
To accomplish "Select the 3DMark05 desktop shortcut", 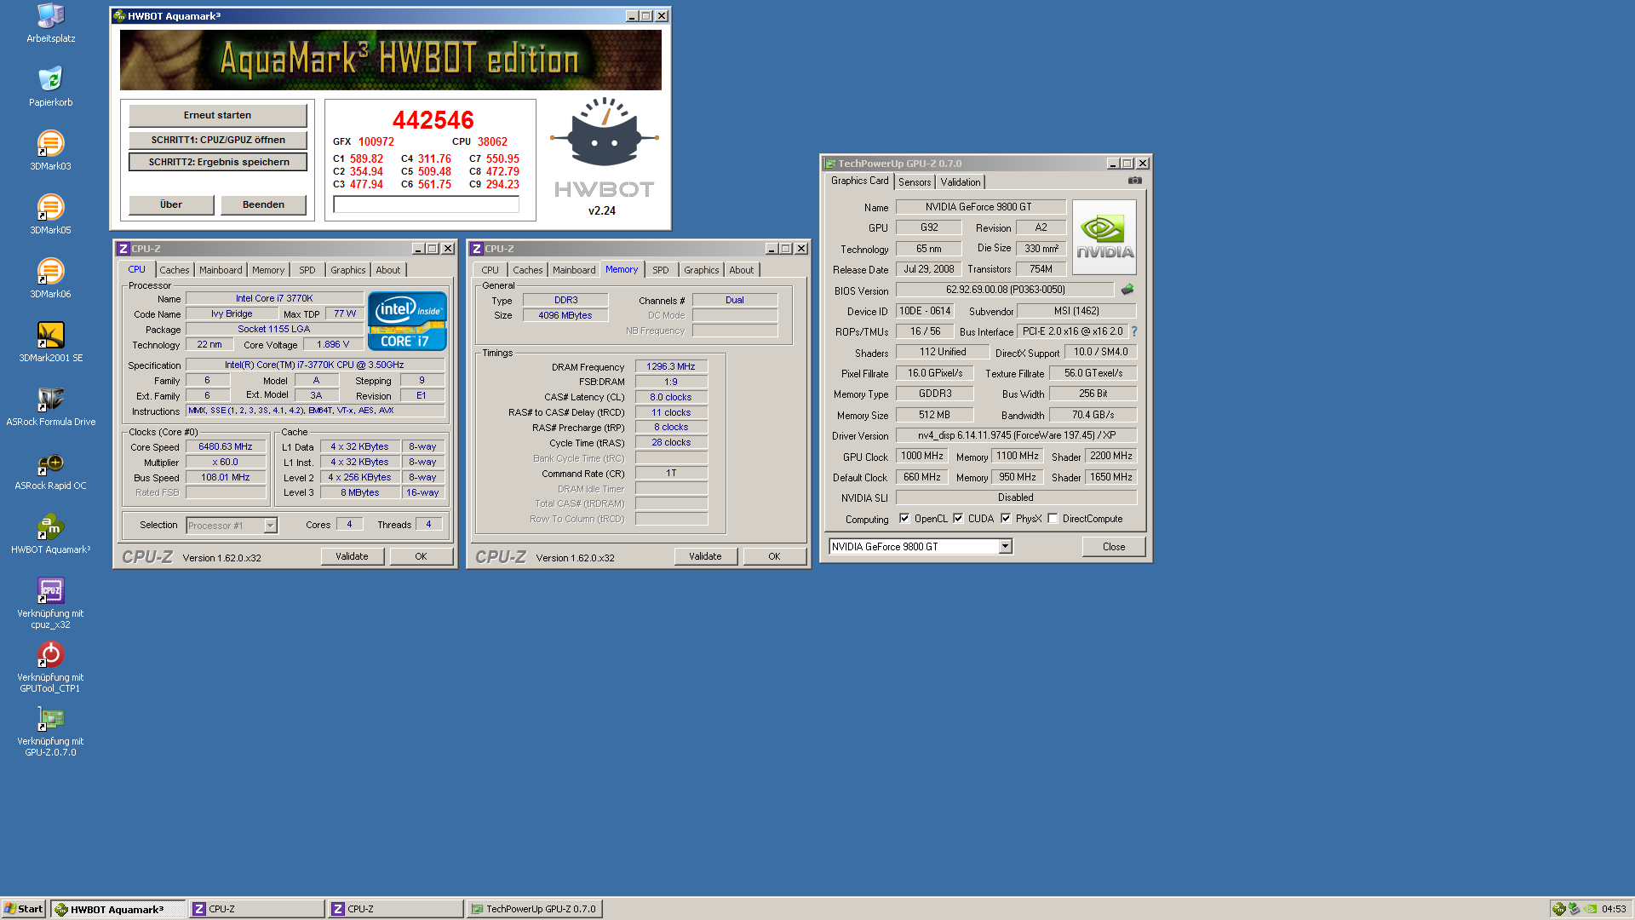I will 50,214.
